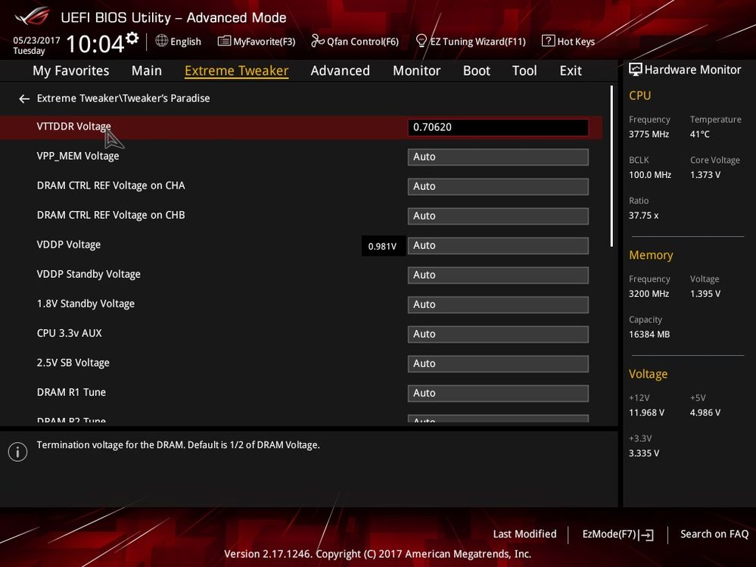Select the 1.8V Standby Voltage label
Viewport: 756px width, 567px height.
click(86, 304)
